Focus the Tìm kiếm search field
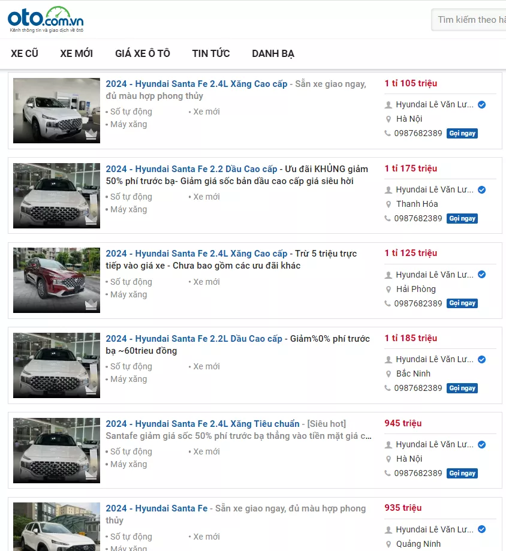The width and height of the screenshot is (506, 551). 469,20
